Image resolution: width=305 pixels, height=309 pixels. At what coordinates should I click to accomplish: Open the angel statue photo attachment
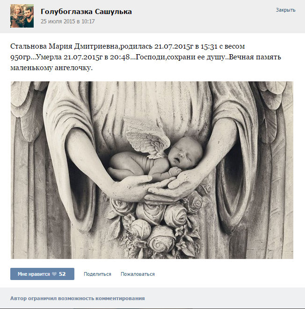click(152, 170)
